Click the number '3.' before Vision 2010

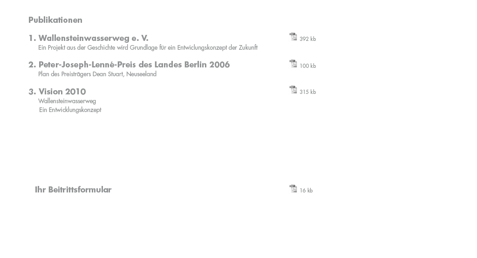32,92
